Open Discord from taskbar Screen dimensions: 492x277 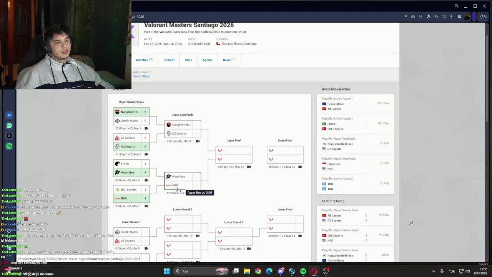(x=281, y=271)
